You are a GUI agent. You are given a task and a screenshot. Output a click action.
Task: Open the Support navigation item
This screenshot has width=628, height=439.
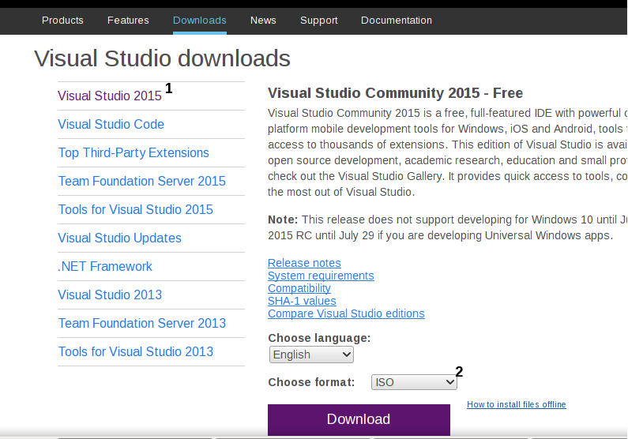tap(319, 21)
